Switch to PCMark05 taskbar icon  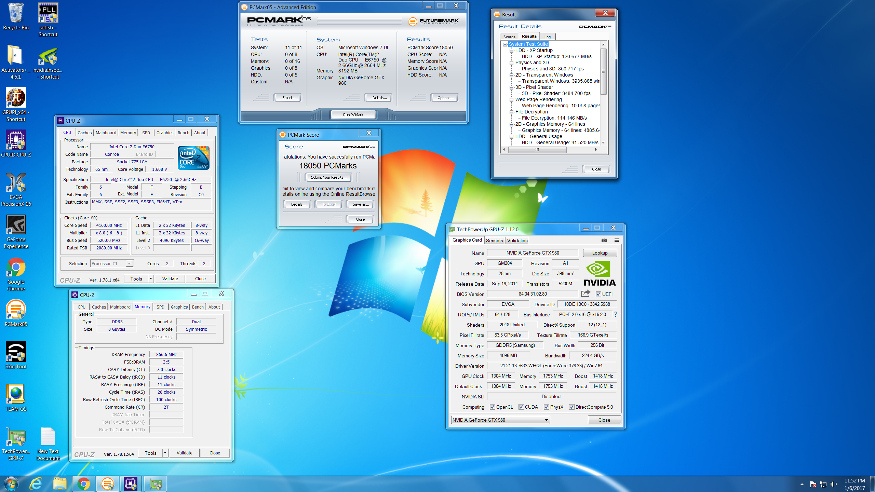coord(108,484)
